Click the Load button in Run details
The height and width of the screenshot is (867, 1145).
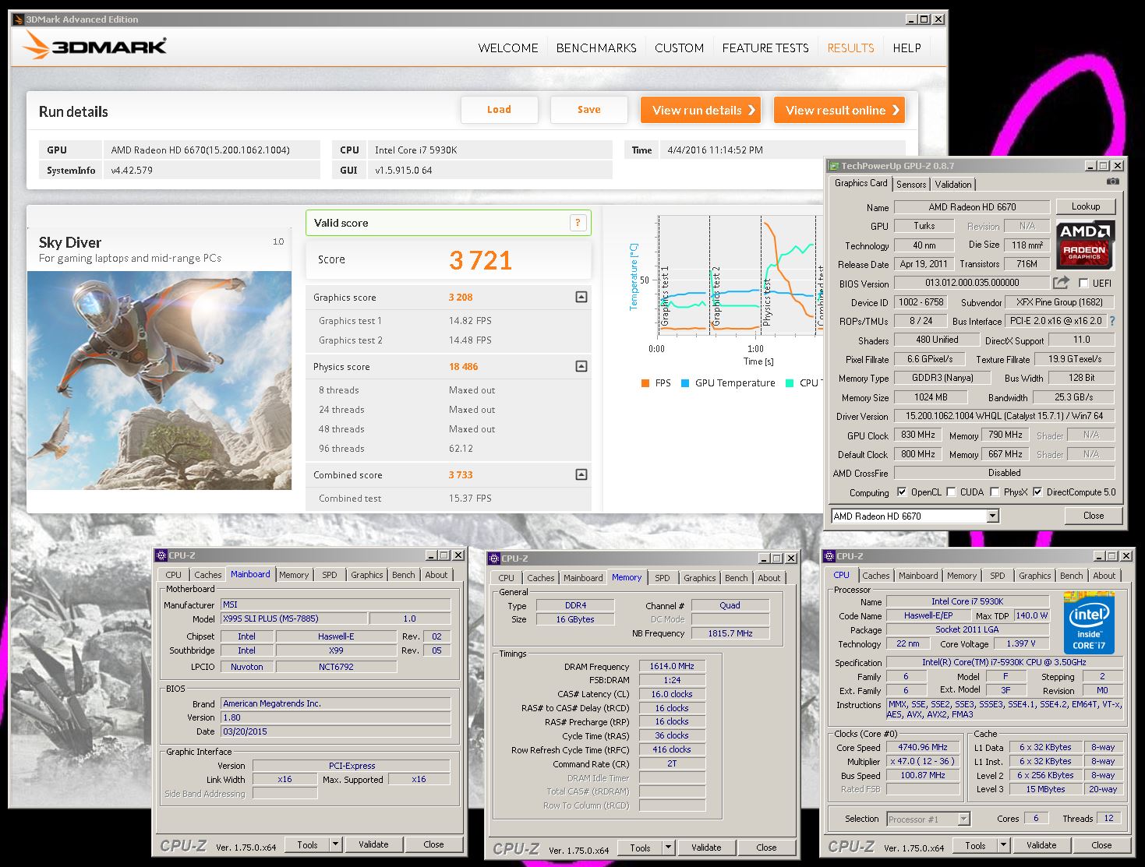coord(500,110)
